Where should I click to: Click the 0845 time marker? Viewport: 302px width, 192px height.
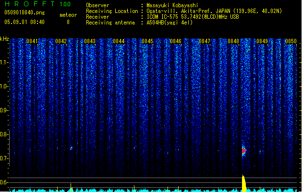[x=147, y=41]
